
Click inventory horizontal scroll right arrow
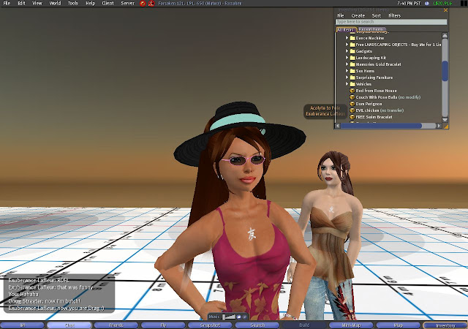(x=439, y=126)
